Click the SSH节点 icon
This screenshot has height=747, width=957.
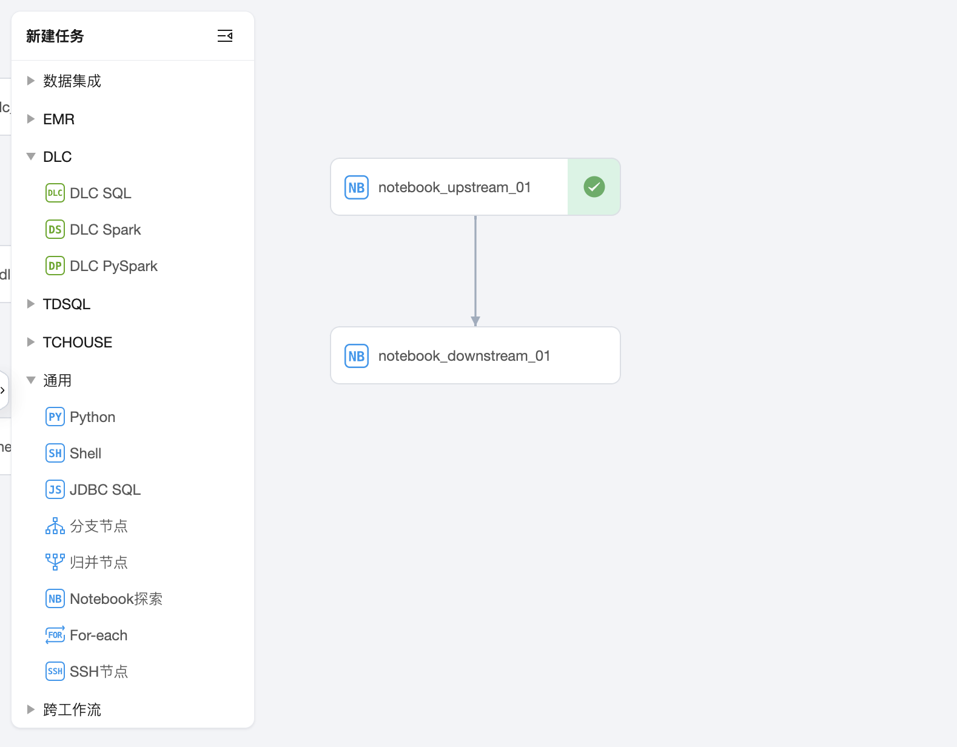pyautogui.click(x=55, y=671)
